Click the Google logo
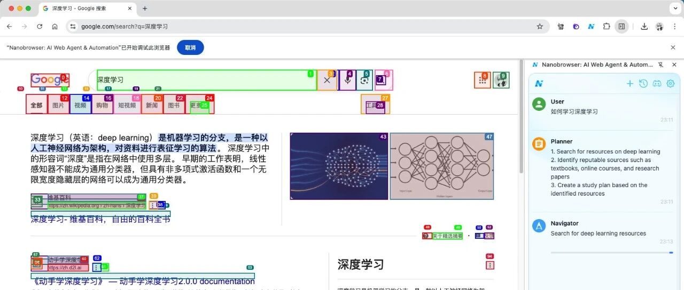 [x=49, y=80]
